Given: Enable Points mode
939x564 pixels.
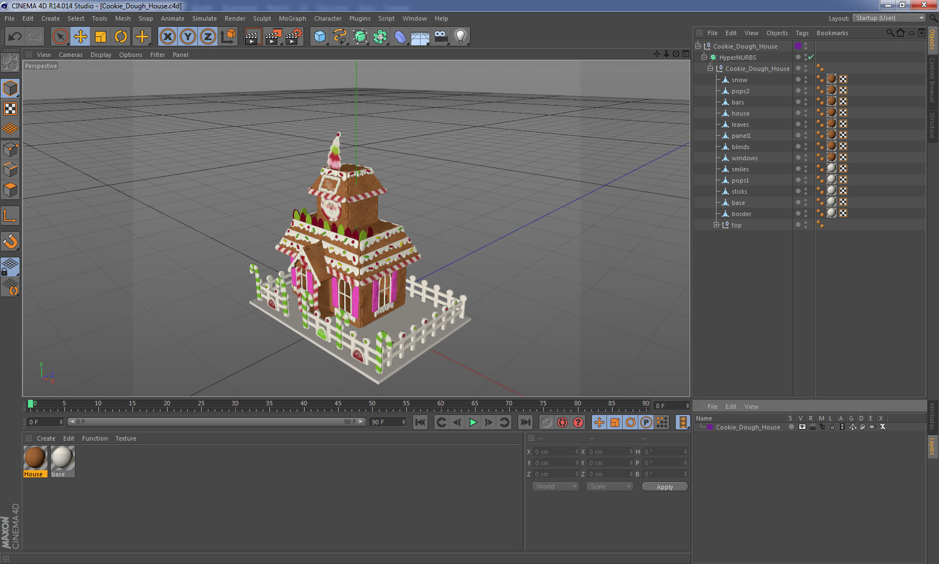Looking at the screenshot, I should 11,150.
